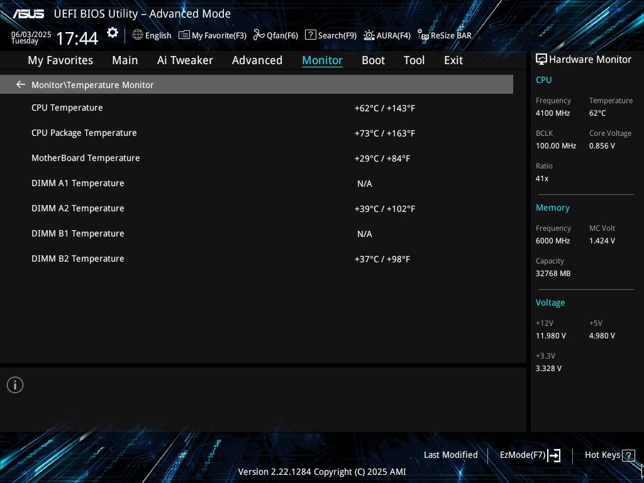This screenshot has height=483, width=644.
Task: Click the Hot Keys question mark icon
Action: click(x=628, y=455)
